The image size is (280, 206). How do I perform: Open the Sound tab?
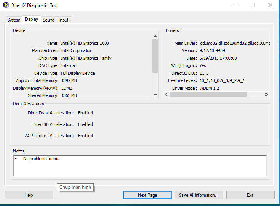pyautogui.click(x=48, y=20)
